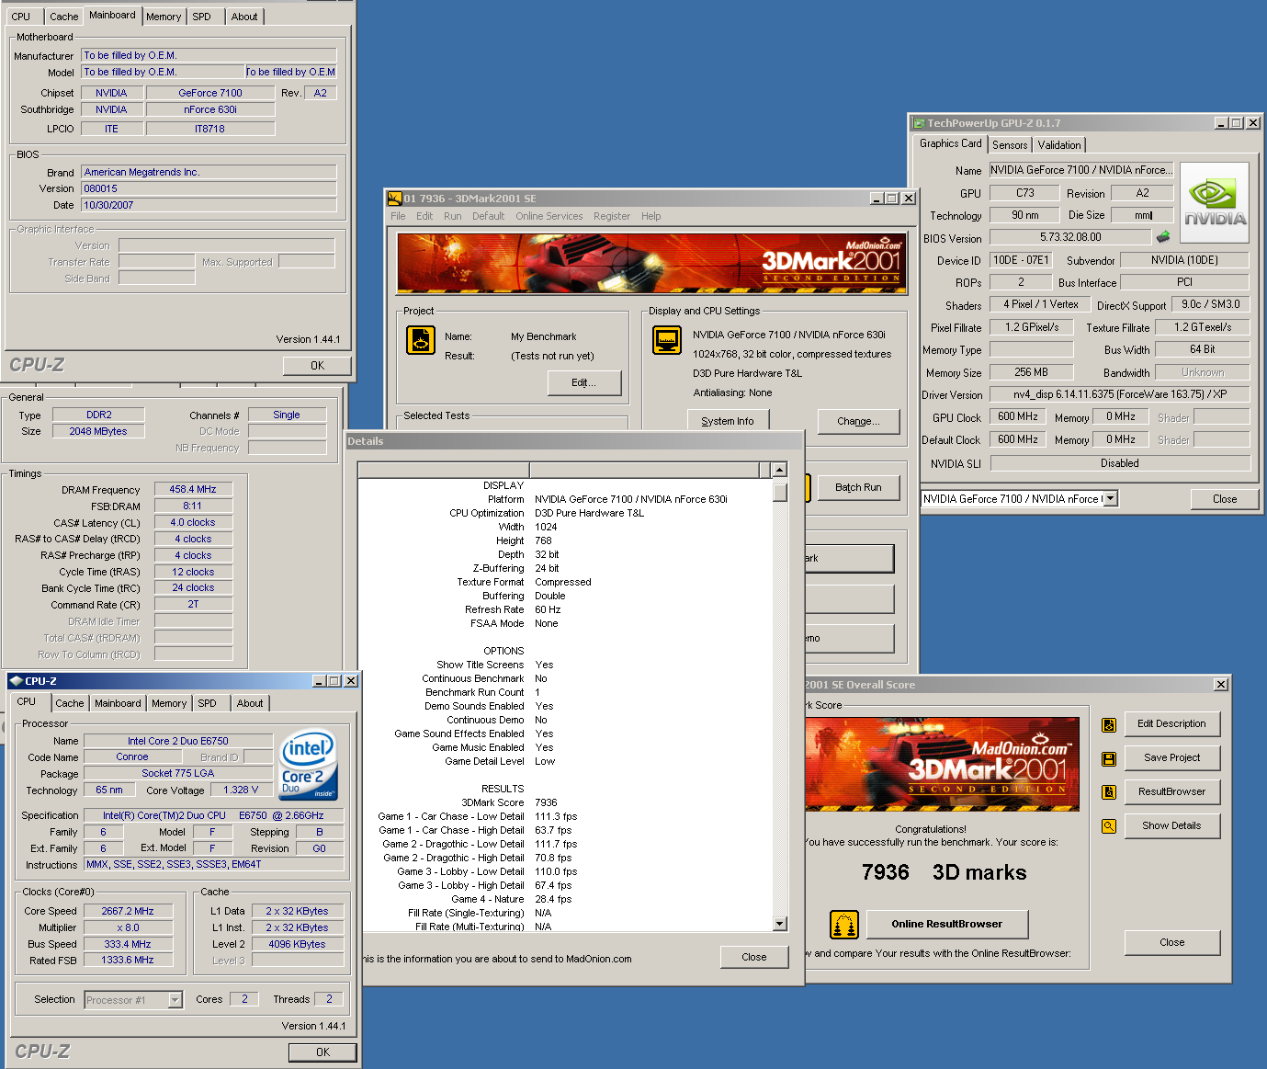
Task: Open About tab in lower CPU-Z window
Action: click(250, 703)
